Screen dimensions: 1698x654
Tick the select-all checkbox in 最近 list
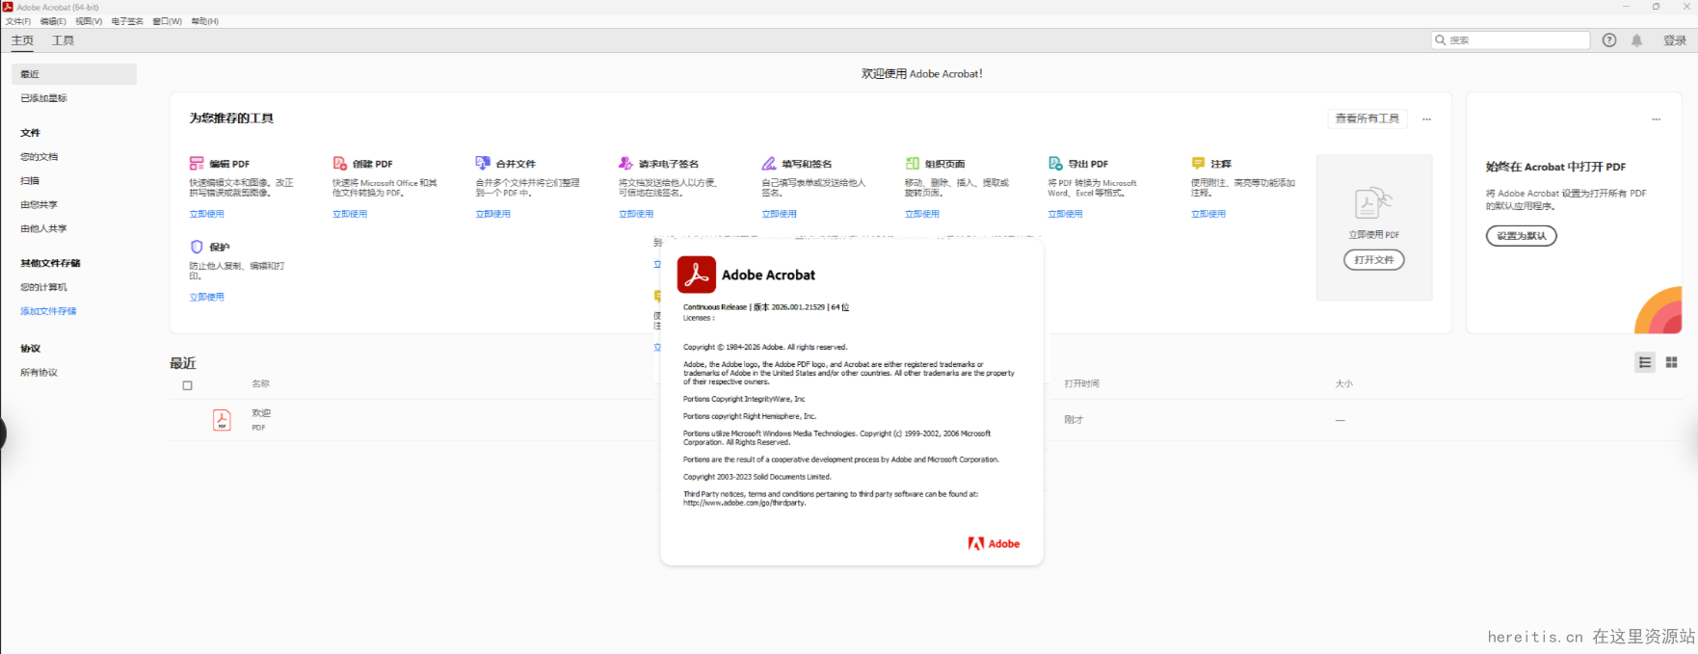tap(188, 385)
